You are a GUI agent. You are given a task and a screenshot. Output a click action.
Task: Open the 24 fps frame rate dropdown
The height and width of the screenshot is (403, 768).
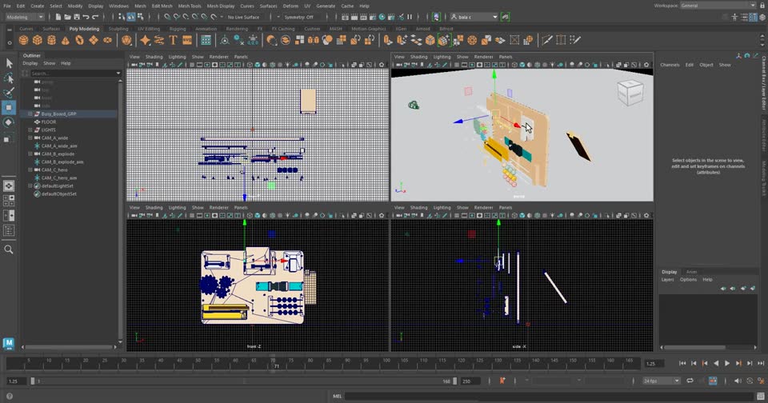click(x=662, y=381)
